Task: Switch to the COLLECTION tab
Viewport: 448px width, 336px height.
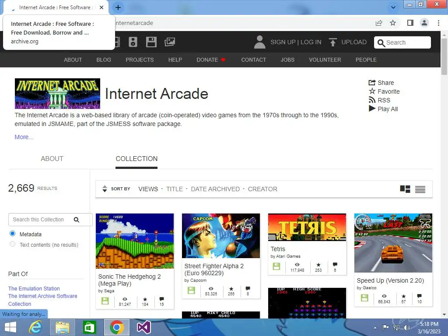Action: 136,158
